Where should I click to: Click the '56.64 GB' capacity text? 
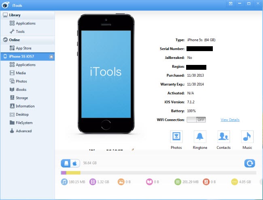(x=90, y=163)
